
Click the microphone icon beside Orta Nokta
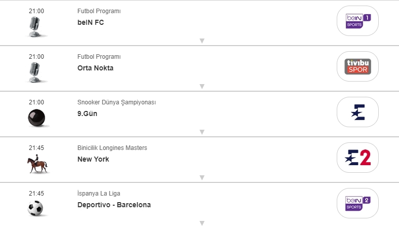[x=35, y=72]
